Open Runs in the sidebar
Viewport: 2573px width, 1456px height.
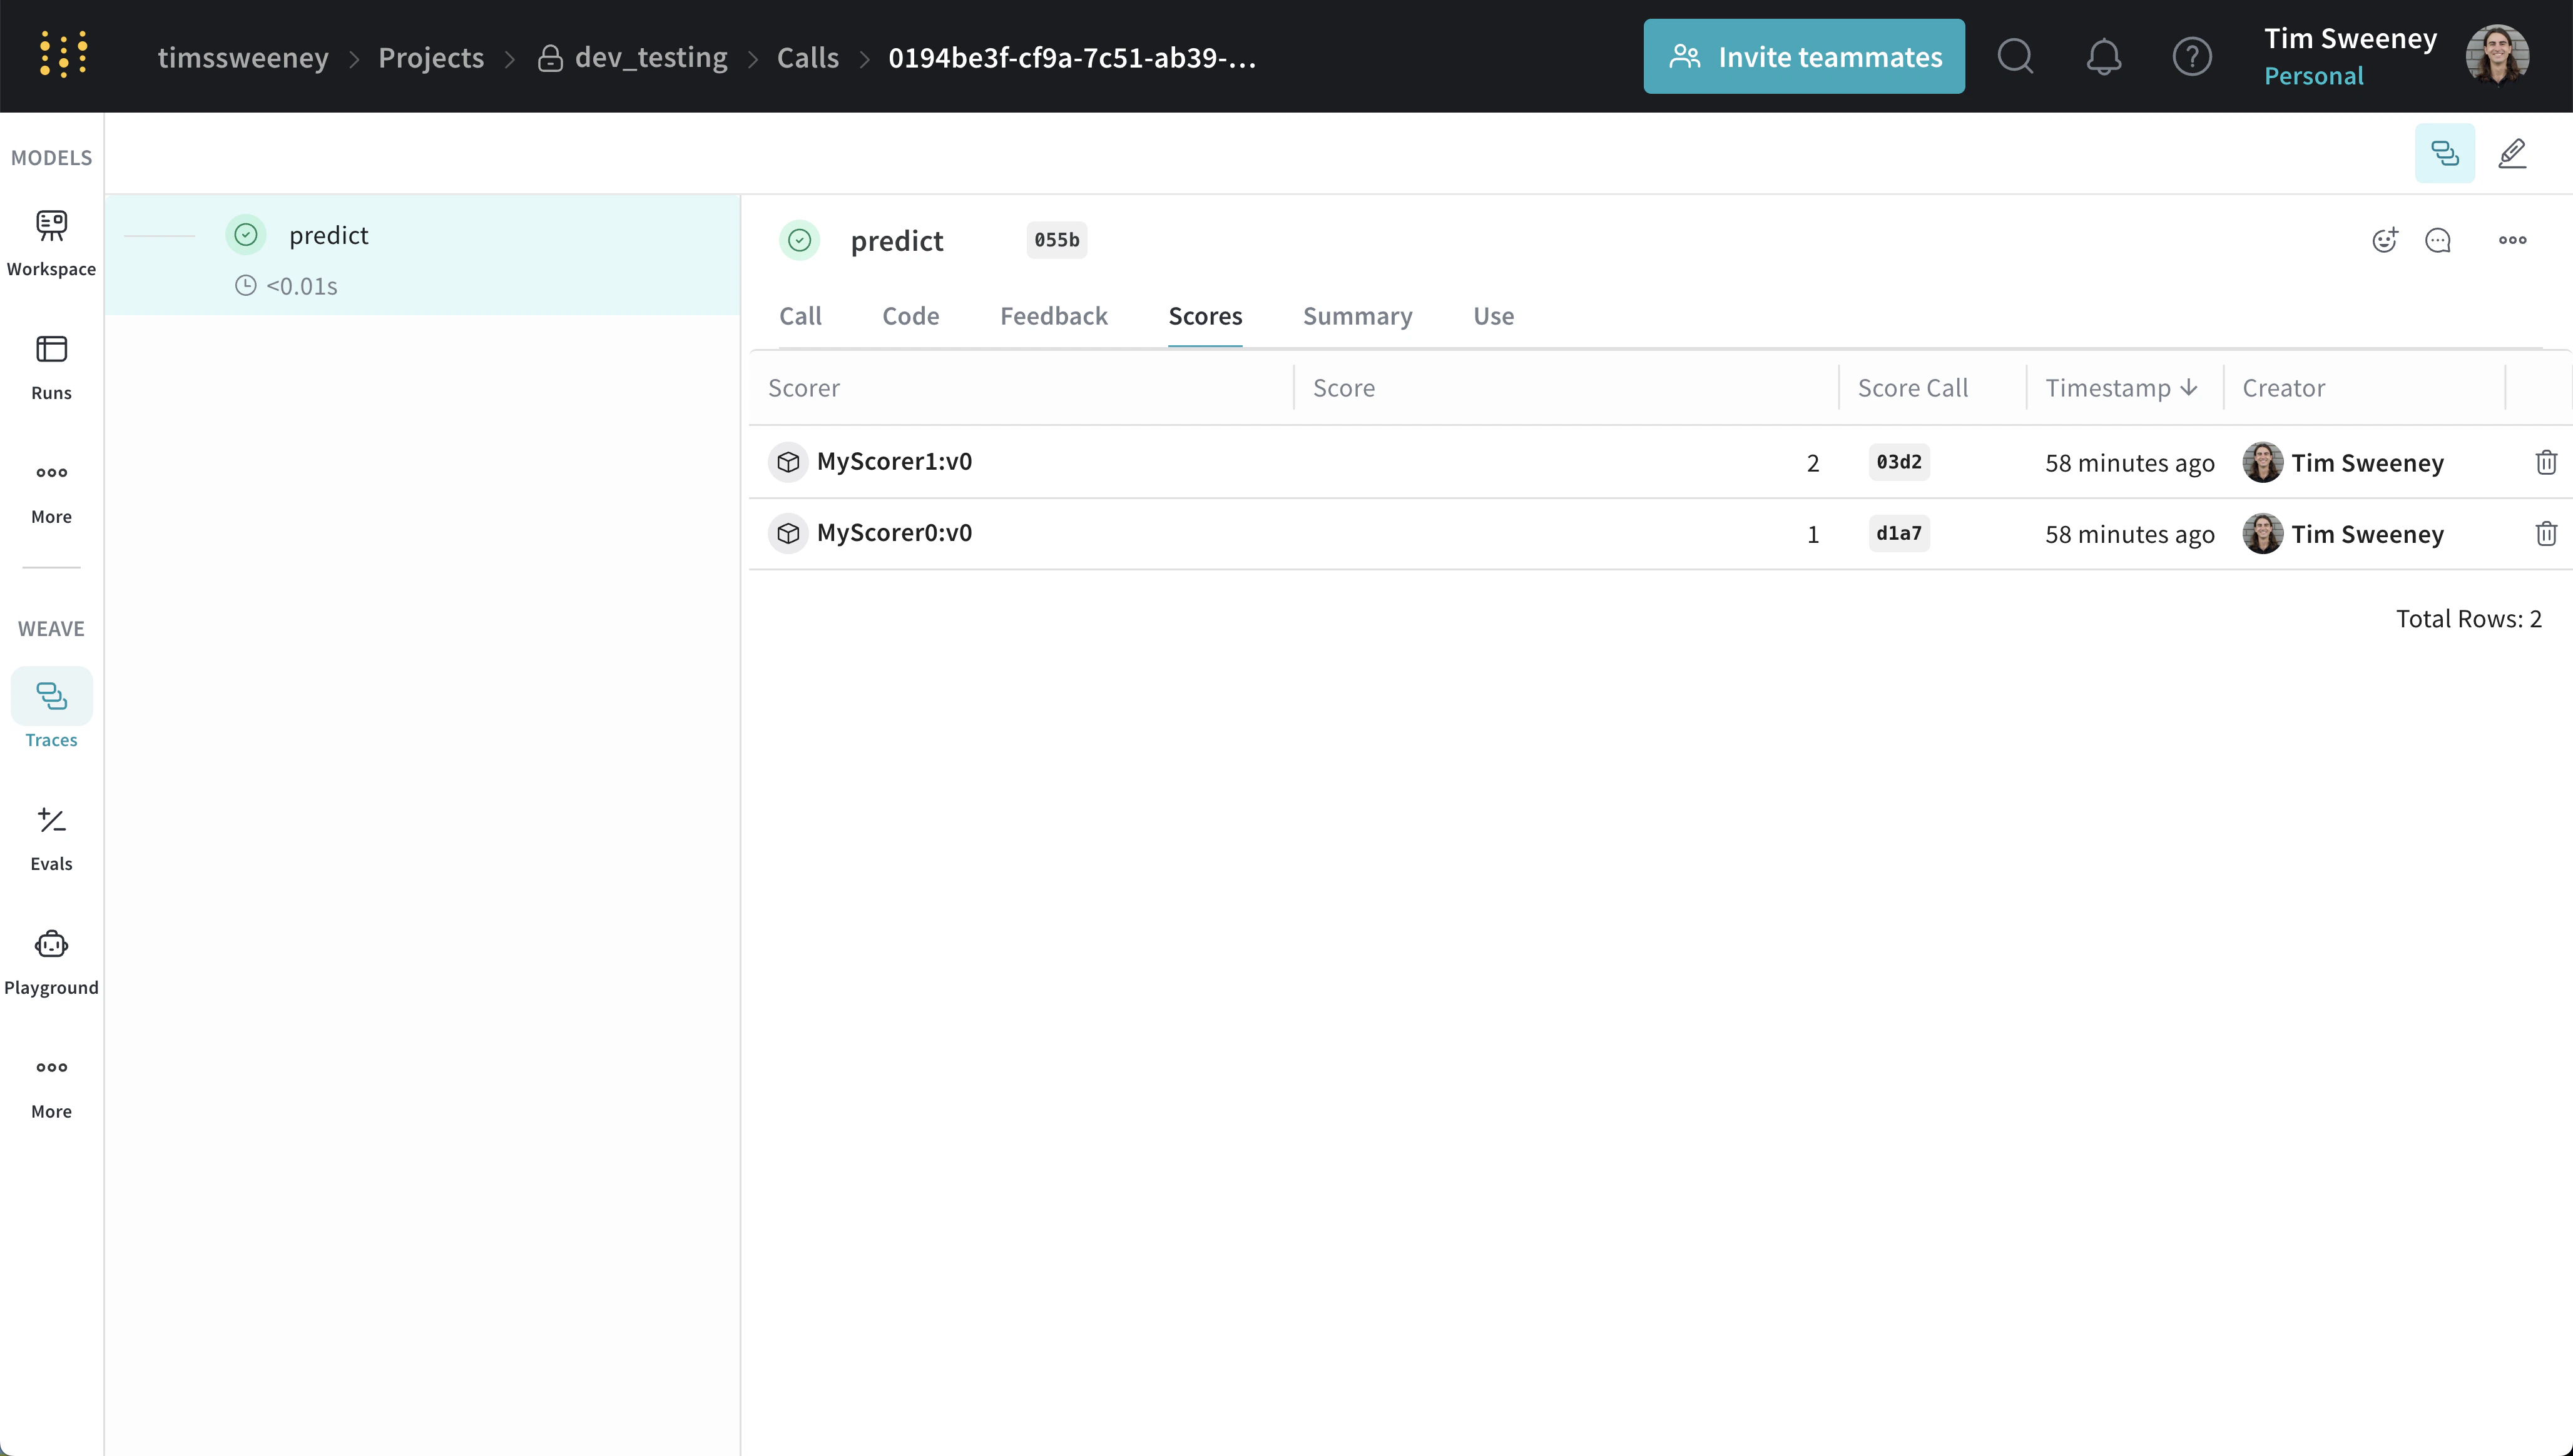pos(51,366)
